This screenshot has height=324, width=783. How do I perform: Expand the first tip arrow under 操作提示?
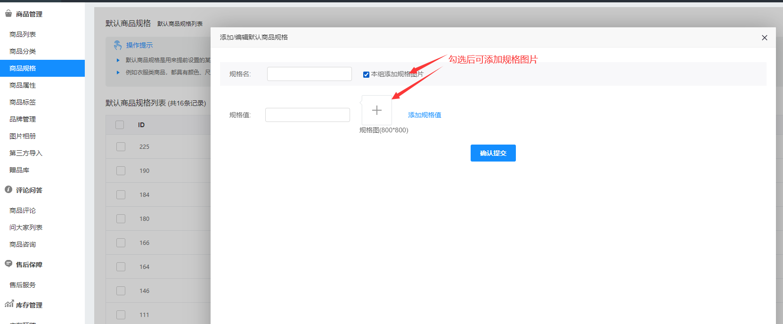click(x=118, y=60)
